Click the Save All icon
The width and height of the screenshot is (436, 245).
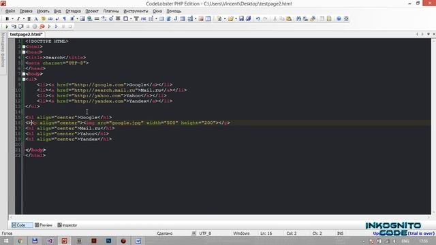tap(248, 18)
